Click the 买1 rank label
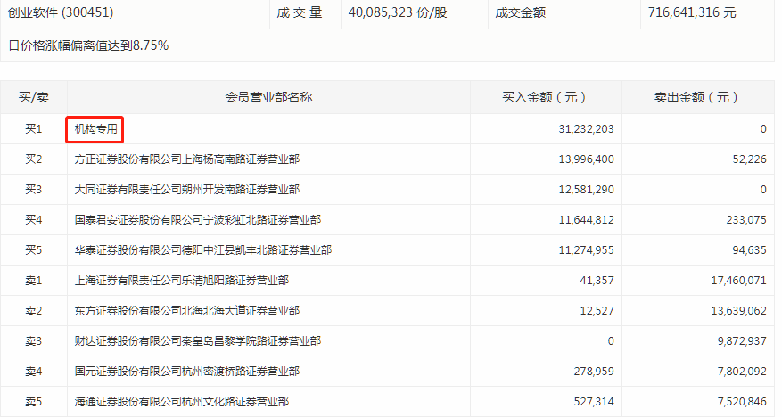The width and height of the screenshot is (782, 417). (x=33, y=129)
